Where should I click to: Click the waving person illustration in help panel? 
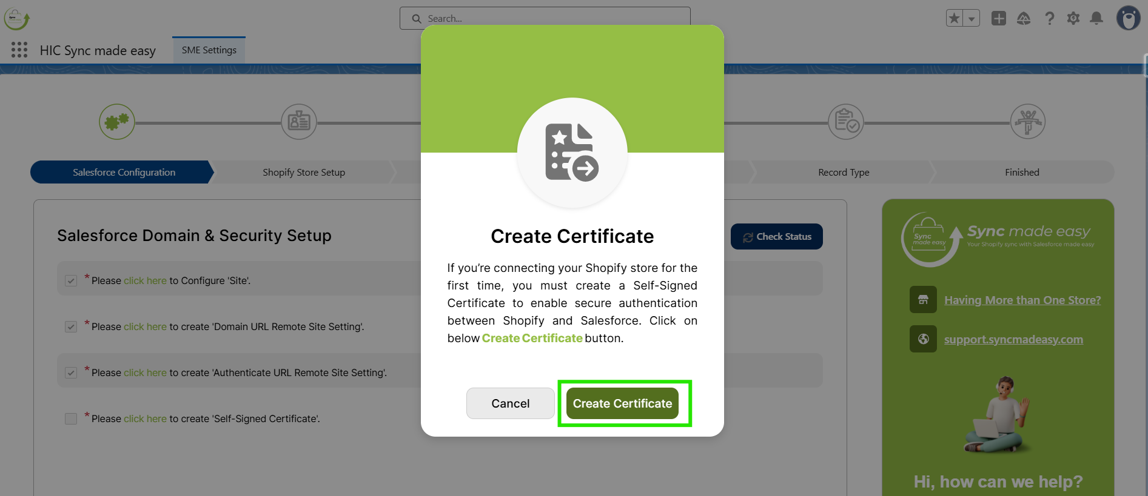[x=998, y=415]
